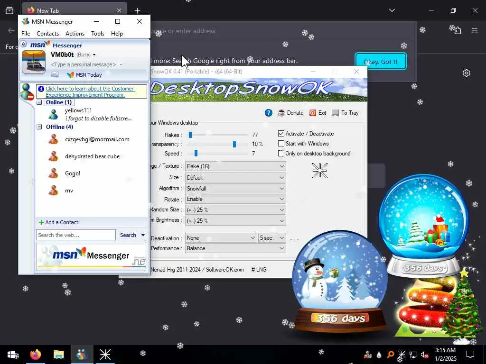Open the notification center icon
The width and height of the screenshot is (486, 364).
pyautogui.click(x=470, y=355)
